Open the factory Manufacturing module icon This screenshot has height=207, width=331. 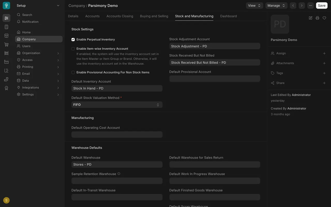[x=6, y=62]
